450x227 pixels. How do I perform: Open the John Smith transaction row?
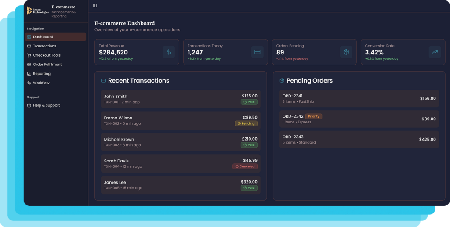tap(181, 99)
